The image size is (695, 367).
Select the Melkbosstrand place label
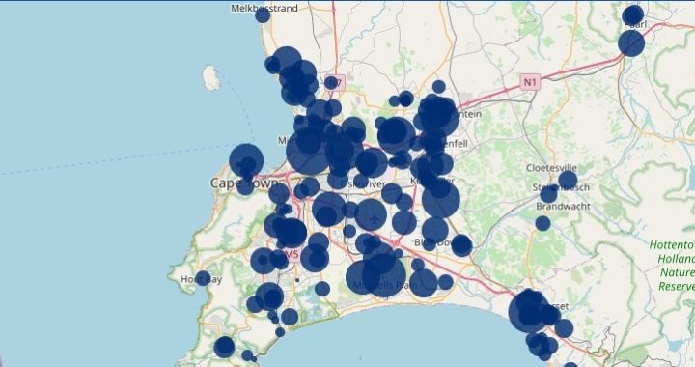(x=264, y=8)
